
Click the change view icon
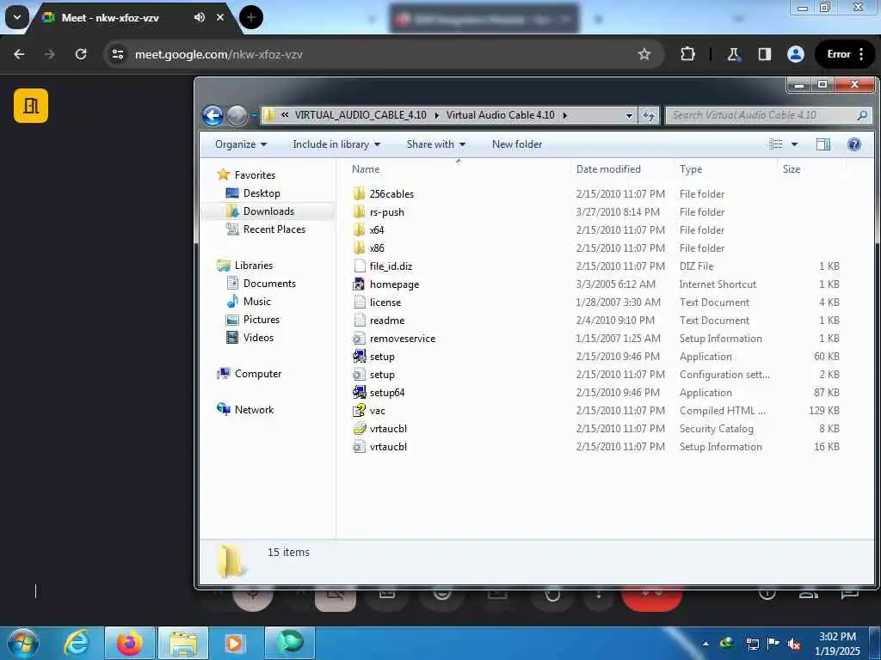pos(776,144)
